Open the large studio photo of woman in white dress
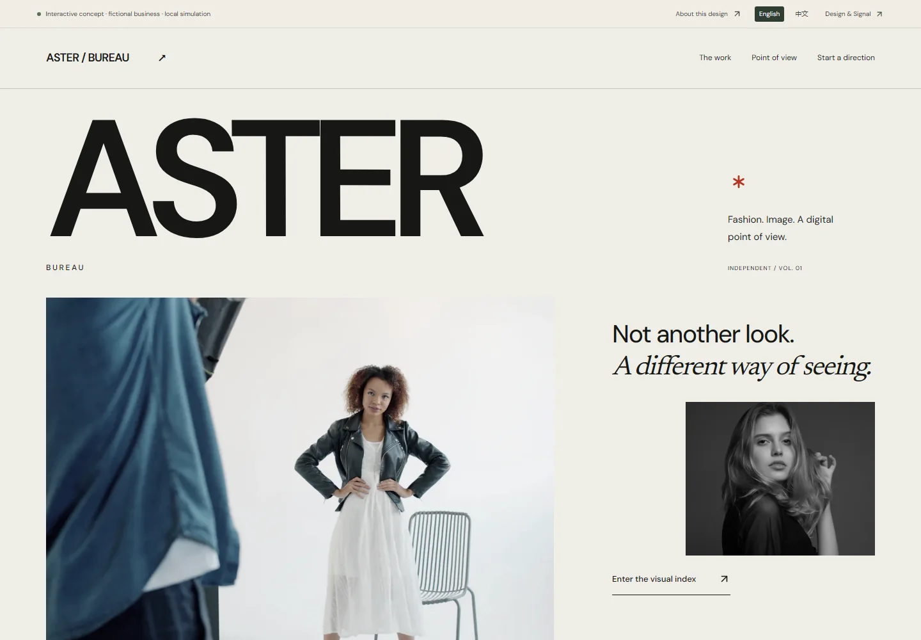 click(x=300, y=468)
